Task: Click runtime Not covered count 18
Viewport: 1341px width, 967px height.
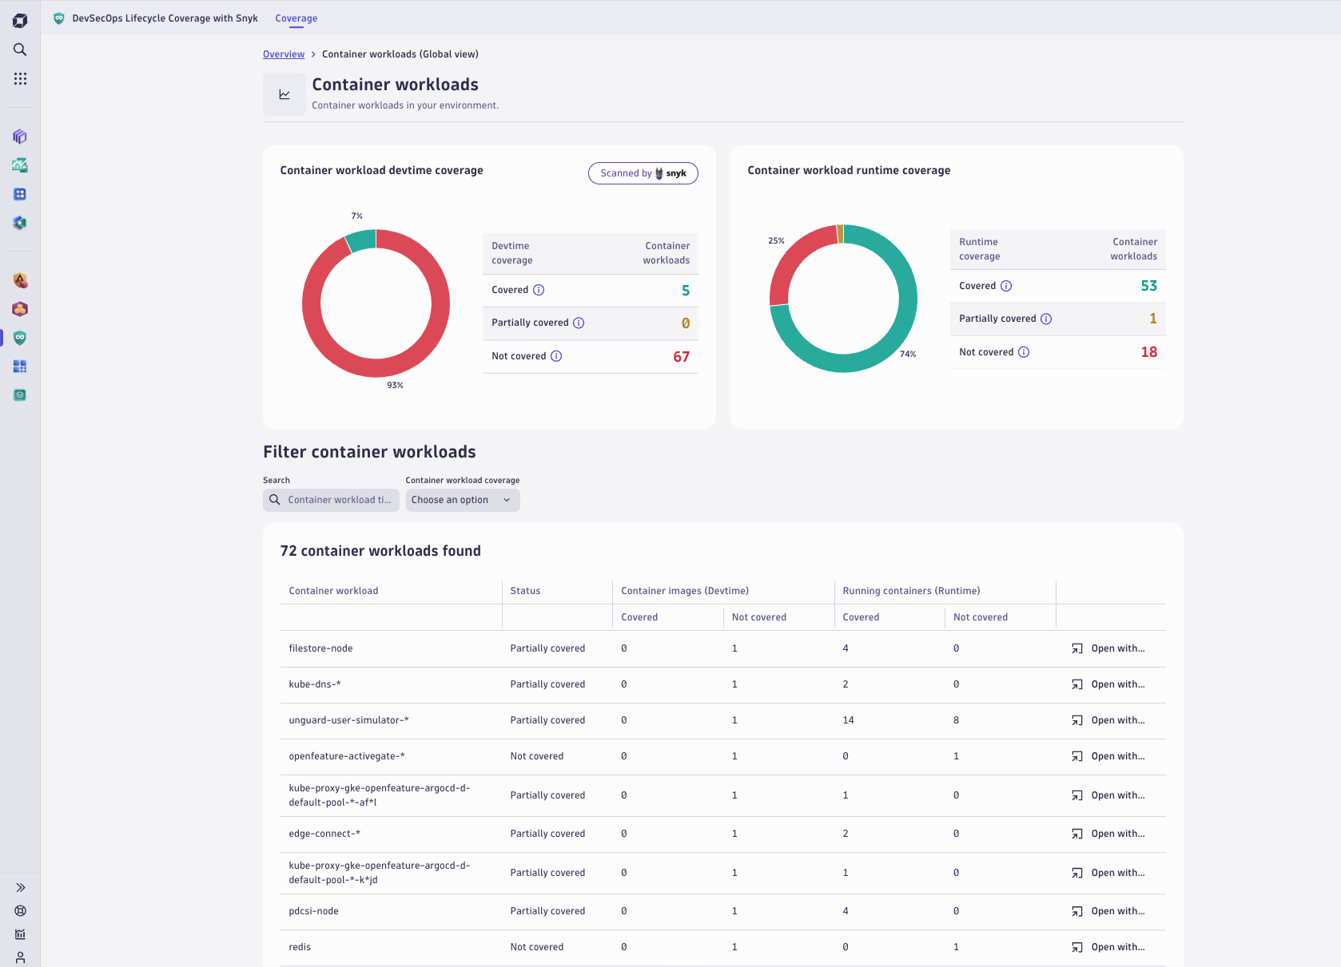Action: pos(1148,352)
